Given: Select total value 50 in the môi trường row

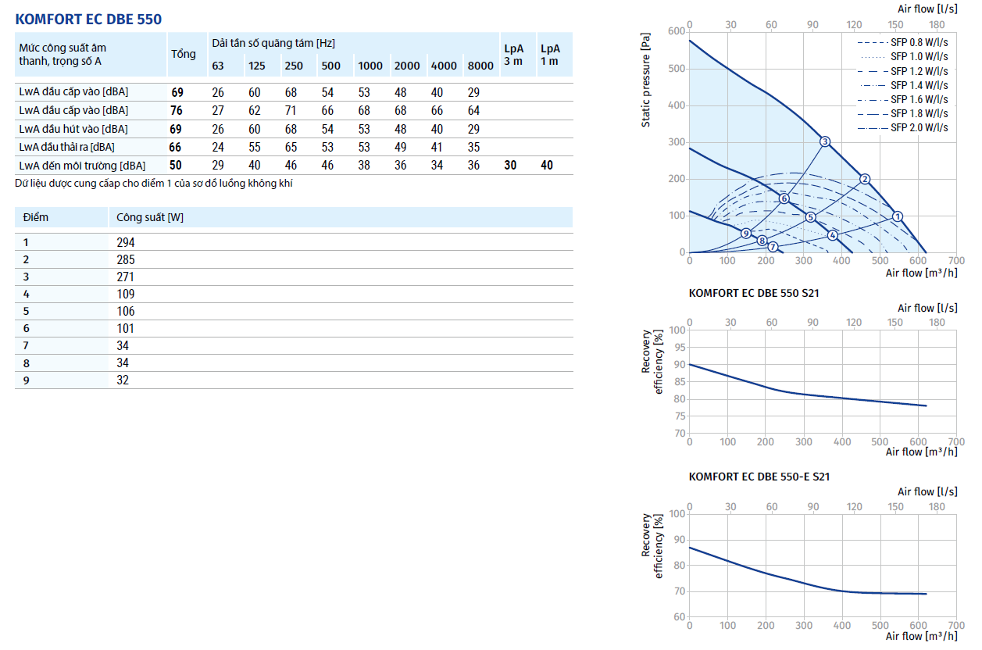Looking at the screenshot, I should (176, 165).
